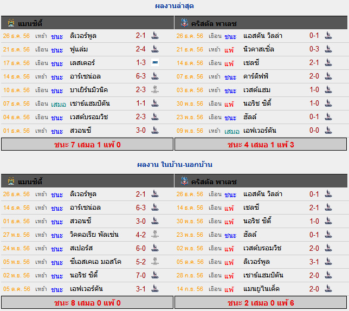Click ชนะ on the คาร์ดิฟฟ์ row
The width and height of the screenshot is (349, 311).
click(x=230, y=77)
